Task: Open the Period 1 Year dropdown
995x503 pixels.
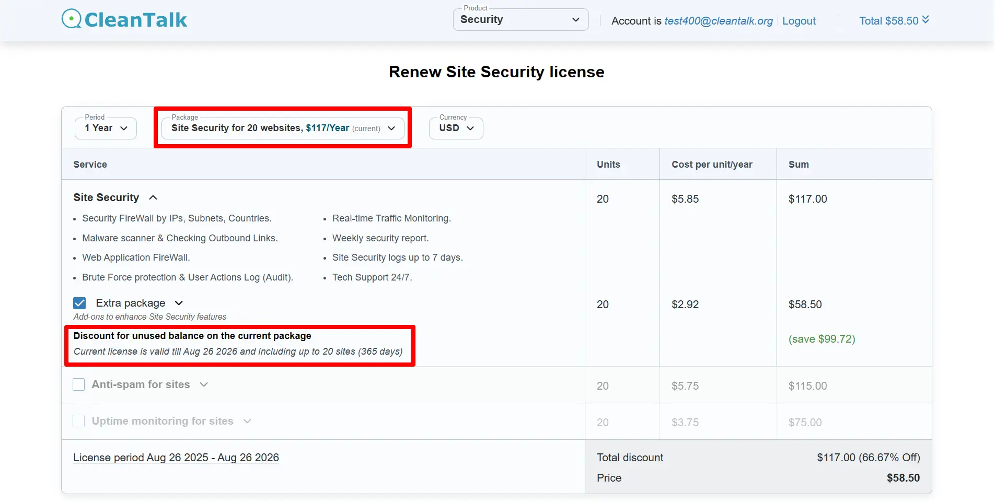Action: coord(106,128)
